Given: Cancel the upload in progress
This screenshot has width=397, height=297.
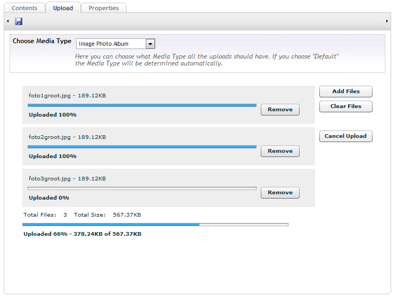Looking at the screenshot, I should pos(346,136).
